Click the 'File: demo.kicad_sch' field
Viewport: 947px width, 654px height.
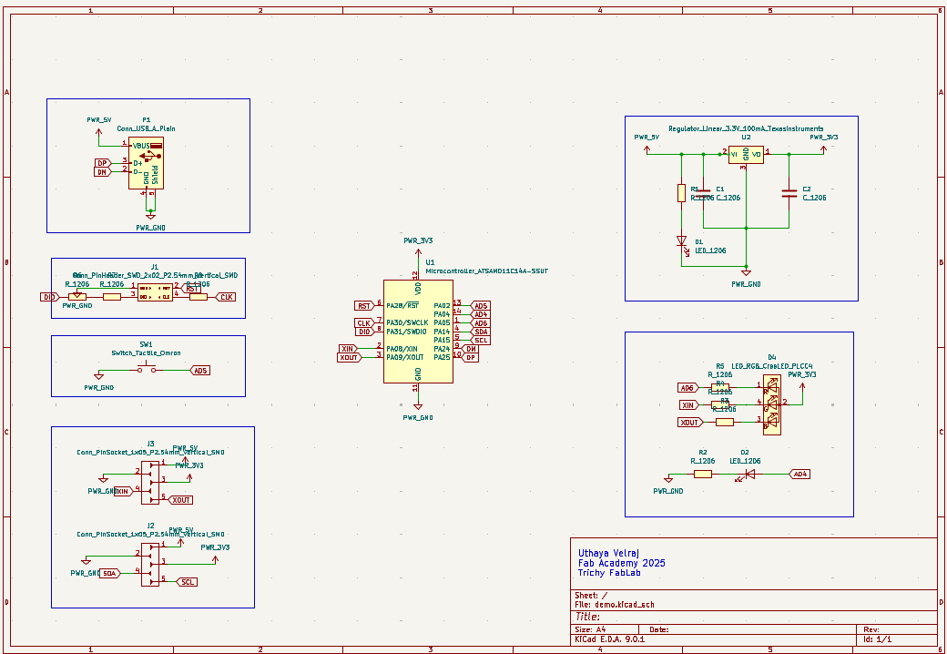615,604
